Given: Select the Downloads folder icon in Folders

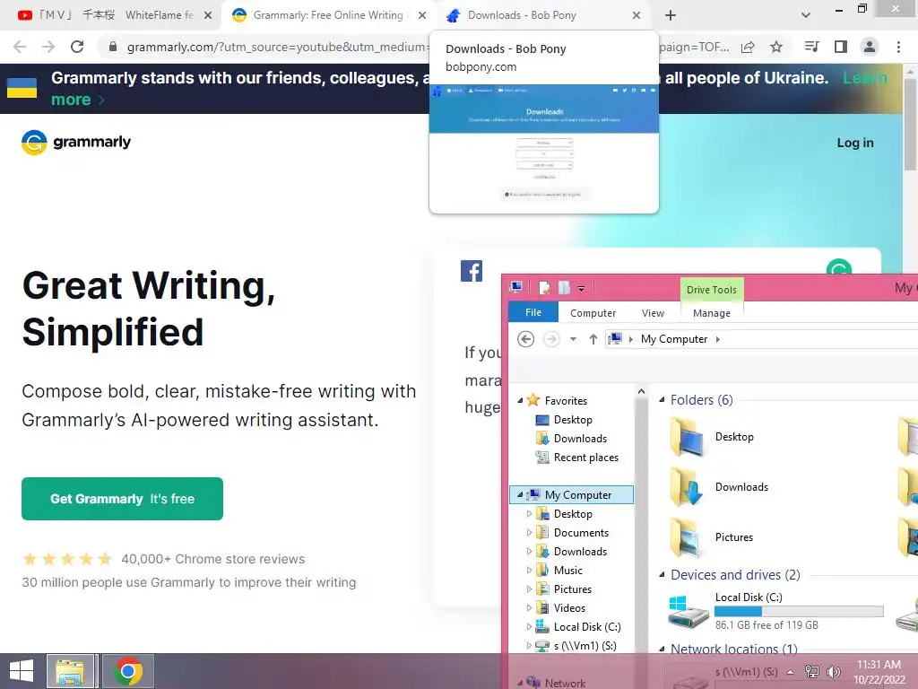Looking at the screenshot, I should point(687,487).
